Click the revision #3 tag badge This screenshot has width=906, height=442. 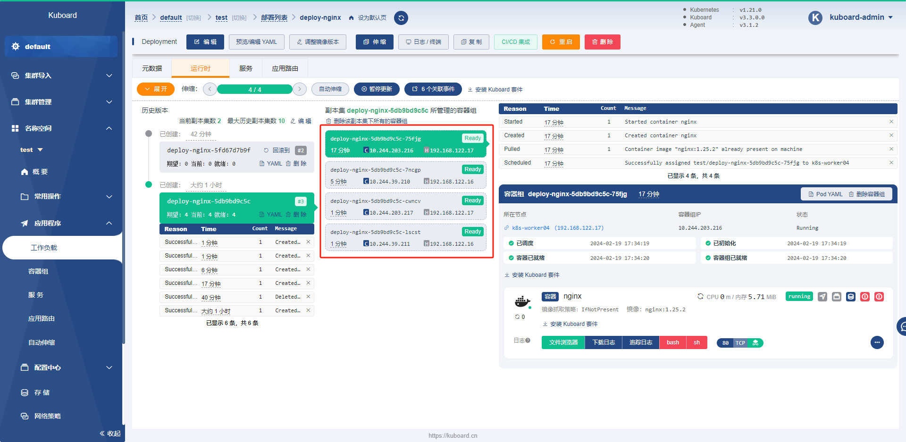(301, 201)
